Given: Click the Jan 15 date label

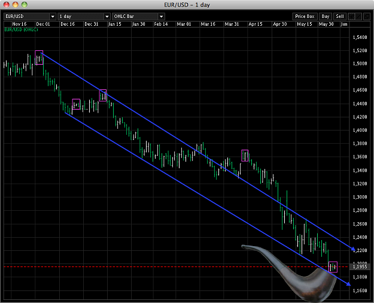Looking at the screenshot, I should tap(114, 24).
